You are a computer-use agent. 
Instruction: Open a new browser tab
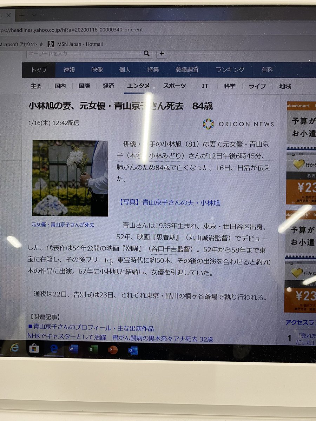pyautogui.click(x=22, y=15)
